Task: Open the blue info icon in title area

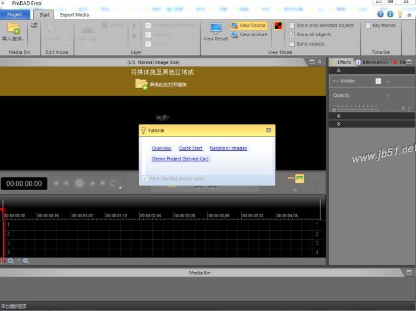Action: pyautogui.click(x=390, y=14)
